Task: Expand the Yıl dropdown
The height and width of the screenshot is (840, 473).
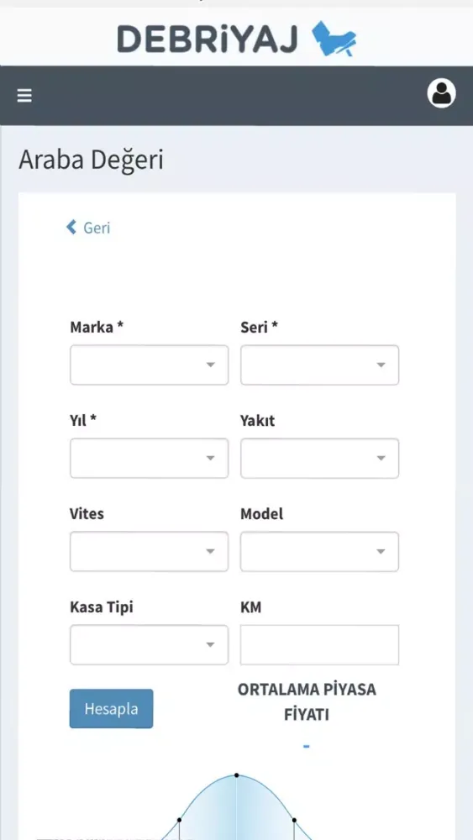Action: coord(149,458)
